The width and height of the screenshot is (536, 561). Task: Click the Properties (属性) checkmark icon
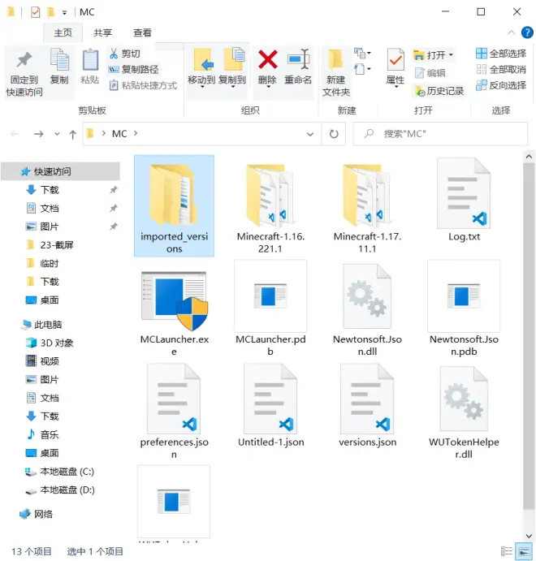(396, 60)
